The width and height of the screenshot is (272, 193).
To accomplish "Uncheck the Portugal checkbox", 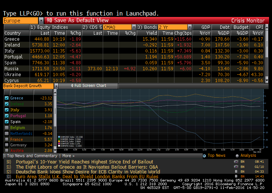I will 7,116.
